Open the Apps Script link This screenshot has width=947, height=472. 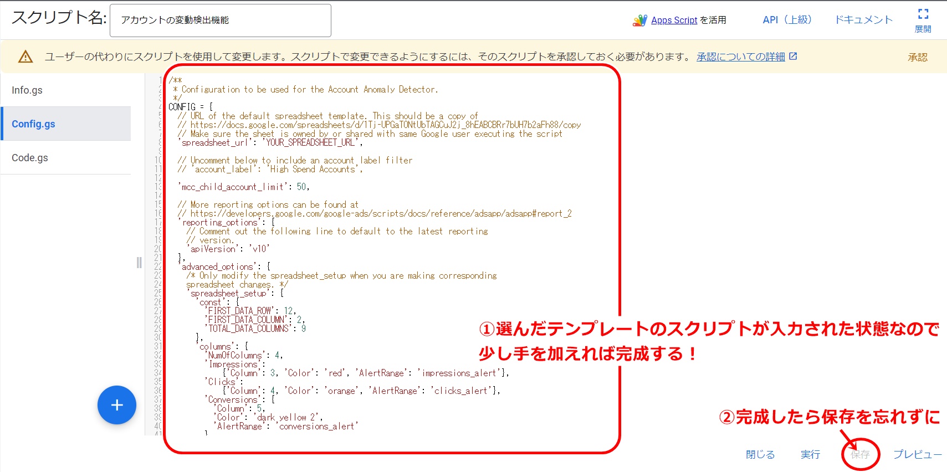pos(674,20)
